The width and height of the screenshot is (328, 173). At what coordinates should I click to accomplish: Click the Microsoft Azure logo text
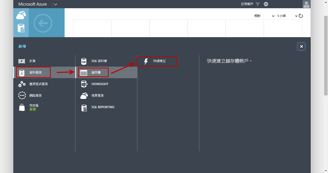(32, 4)
